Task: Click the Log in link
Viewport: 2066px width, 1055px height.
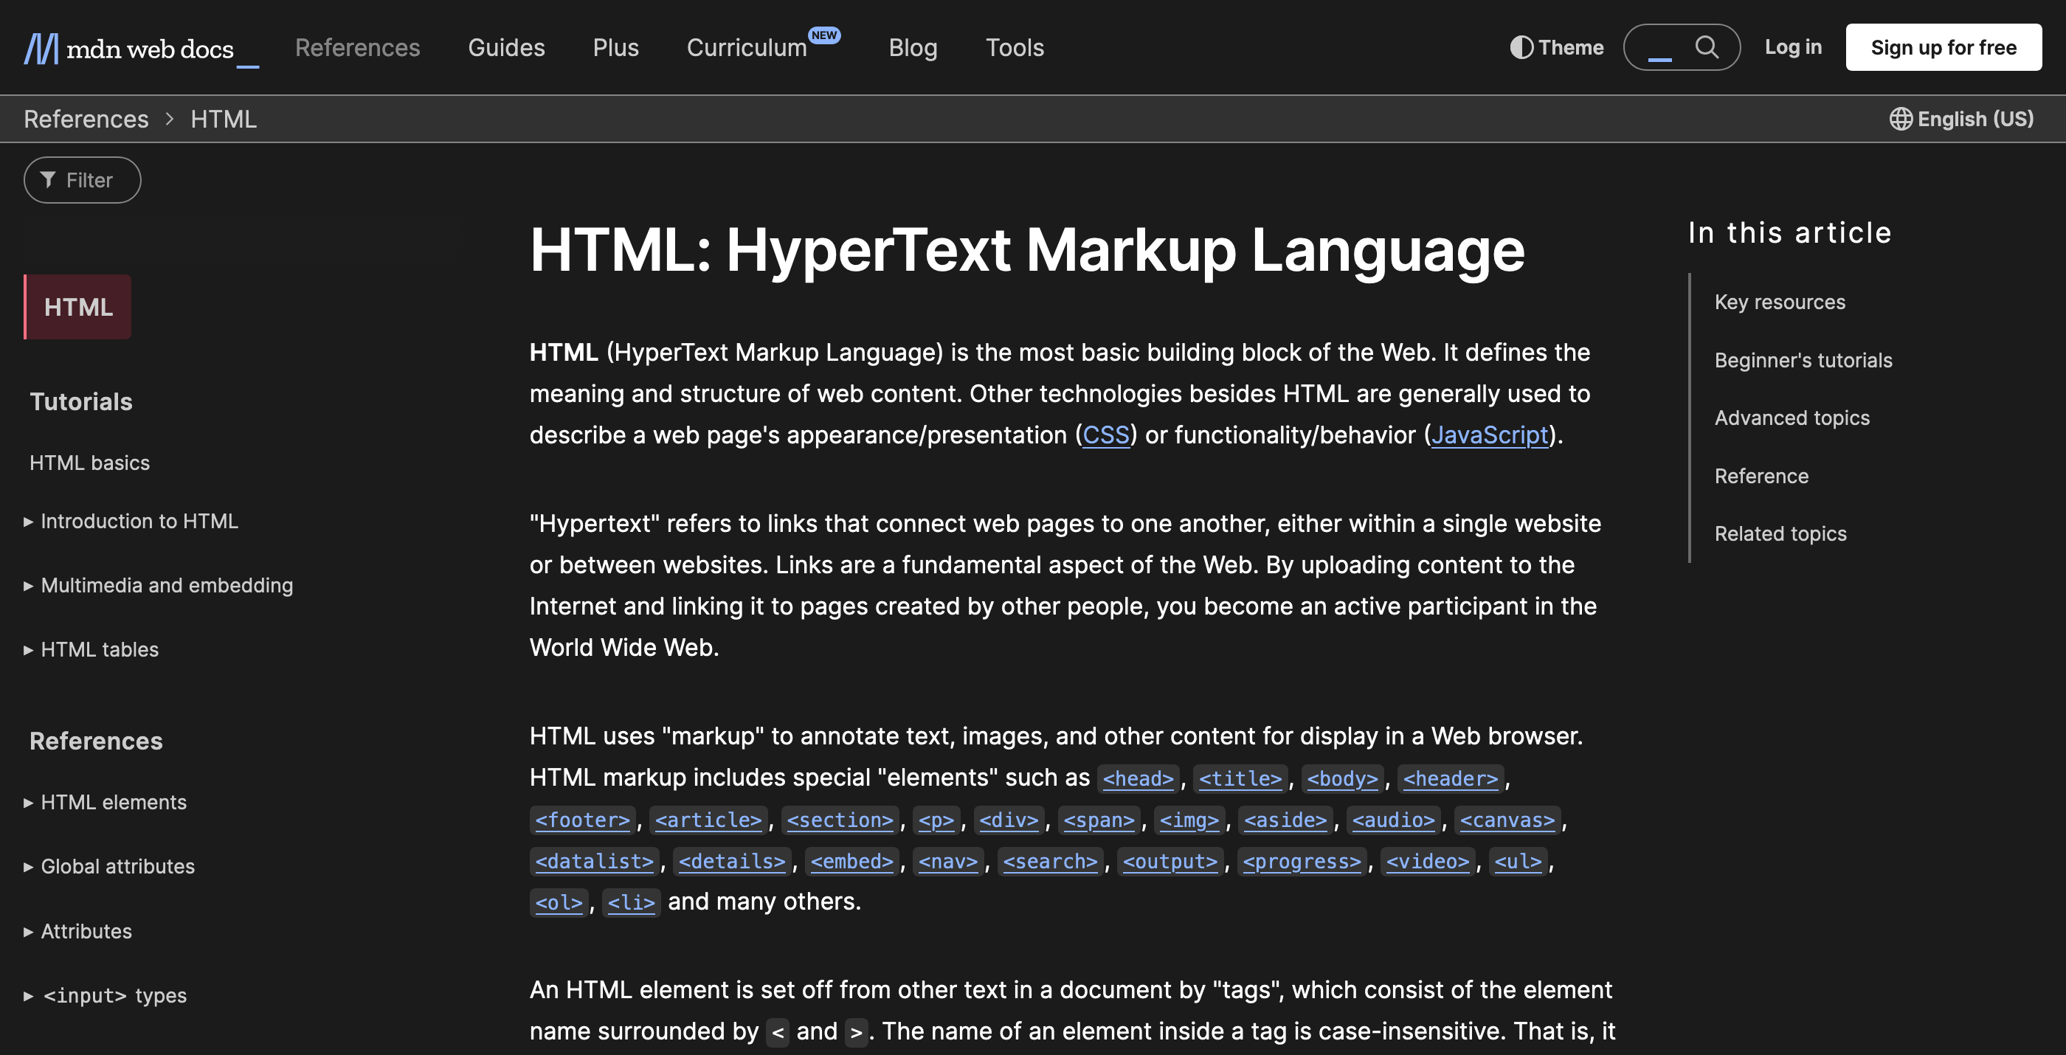Action: coord(1792,47)
